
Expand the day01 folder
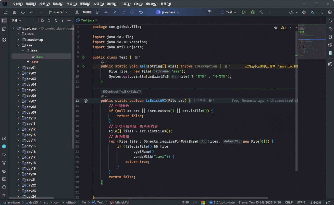tap(18, 68)
